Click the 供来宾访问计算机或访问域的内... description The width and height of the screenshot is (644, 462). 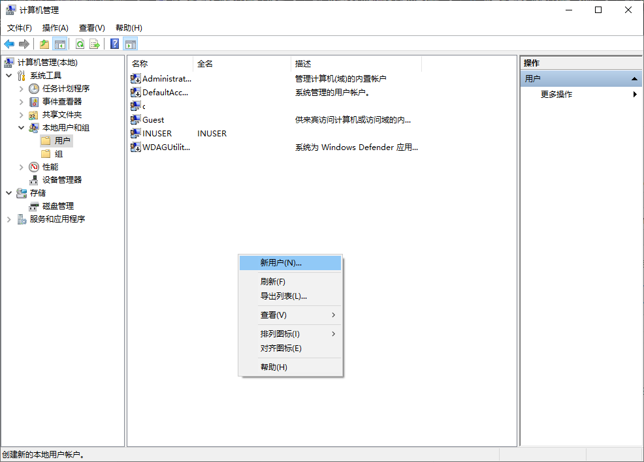point(353,120)
